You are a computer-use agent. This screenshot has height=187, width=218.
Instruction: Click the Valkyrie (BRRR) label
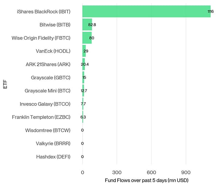click(x=53, y=143)
